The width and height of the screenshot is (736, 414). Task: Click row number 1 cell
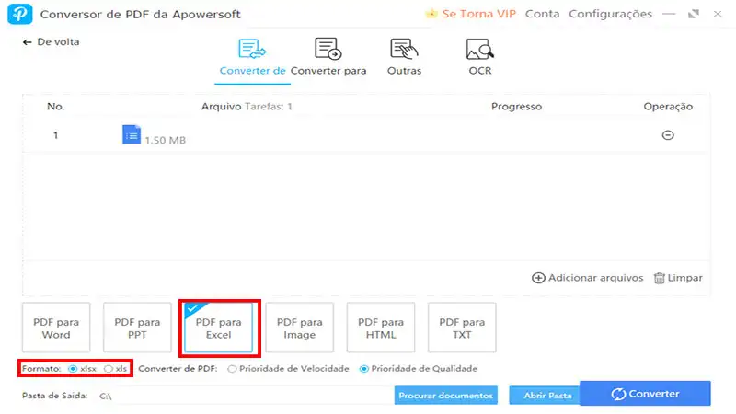(55, 135)
